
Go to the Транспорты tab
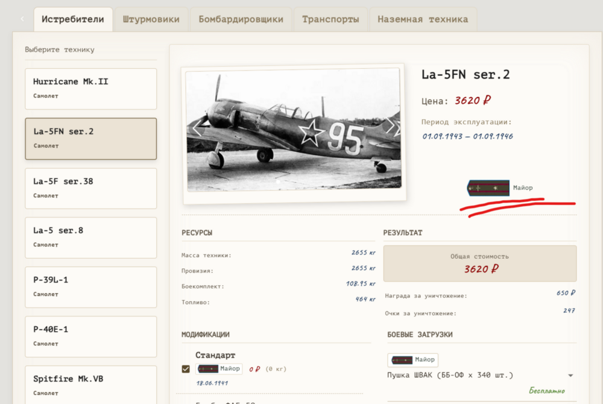(330, 19)
